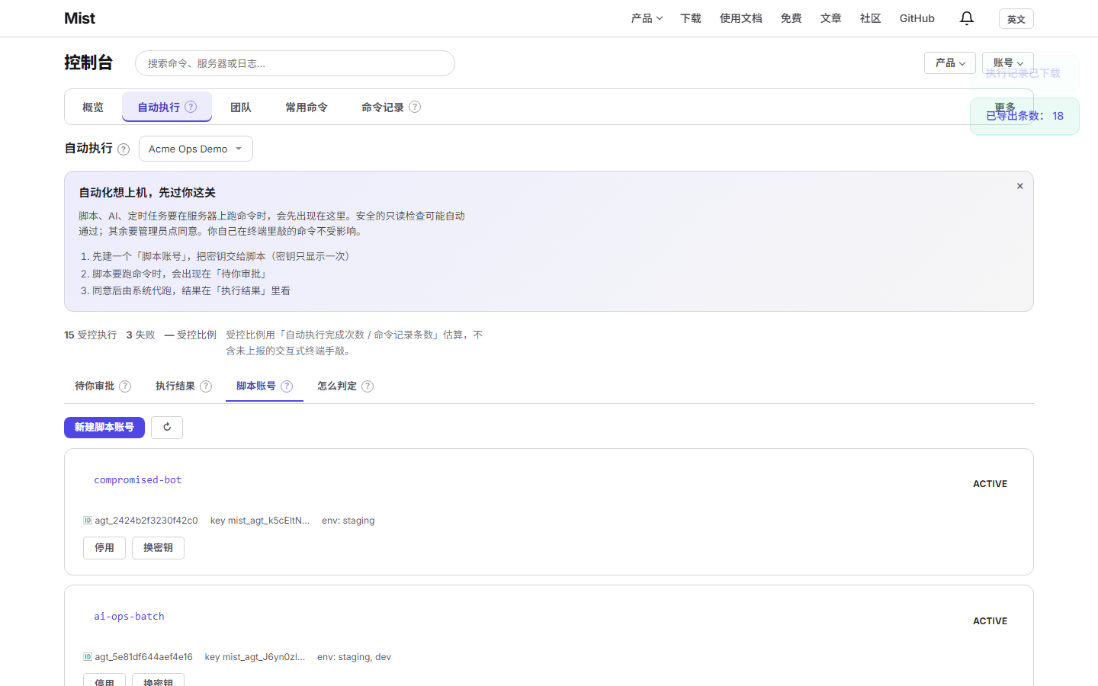Screen dimensions: 1098x686
Task: Open the notifications bell
Action: pos(967,18)
